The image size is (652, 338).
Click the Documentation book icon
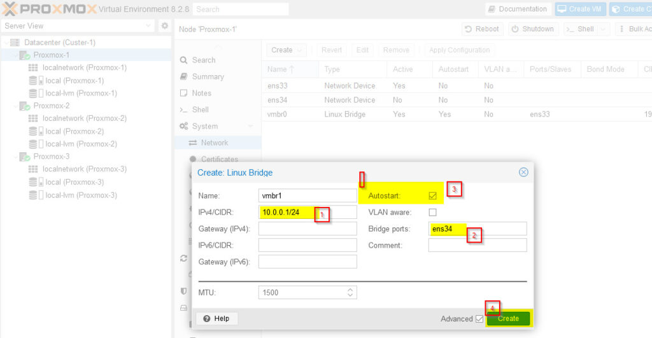point(492,9)
